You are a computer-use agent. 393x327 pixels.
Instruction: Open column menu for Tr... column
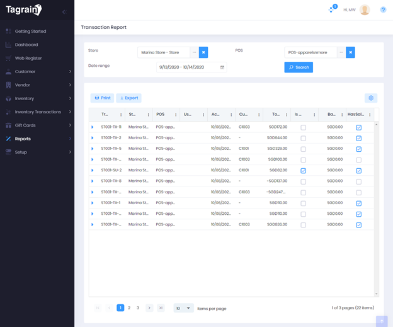(x=121, y=115)
